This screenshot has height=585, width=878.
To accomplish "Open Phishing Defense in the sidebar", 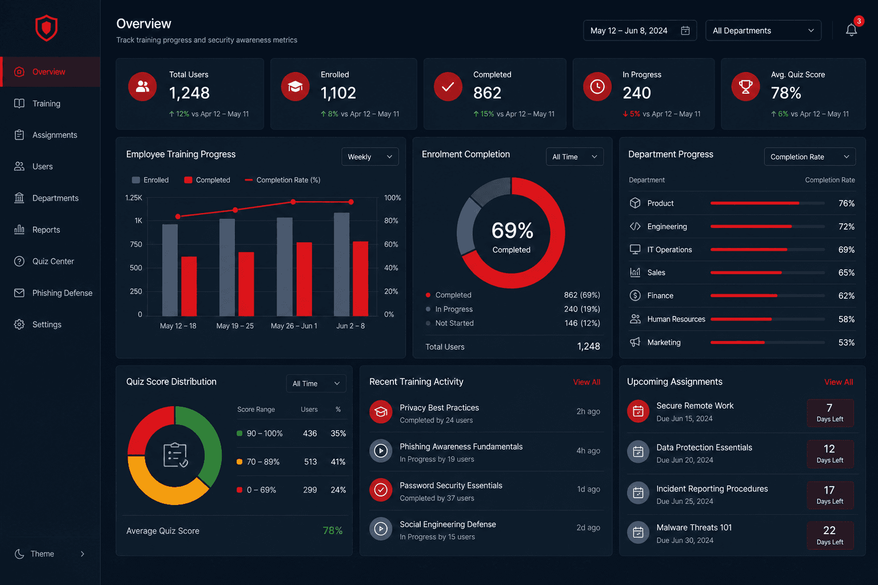I will (x=50, y=292).
